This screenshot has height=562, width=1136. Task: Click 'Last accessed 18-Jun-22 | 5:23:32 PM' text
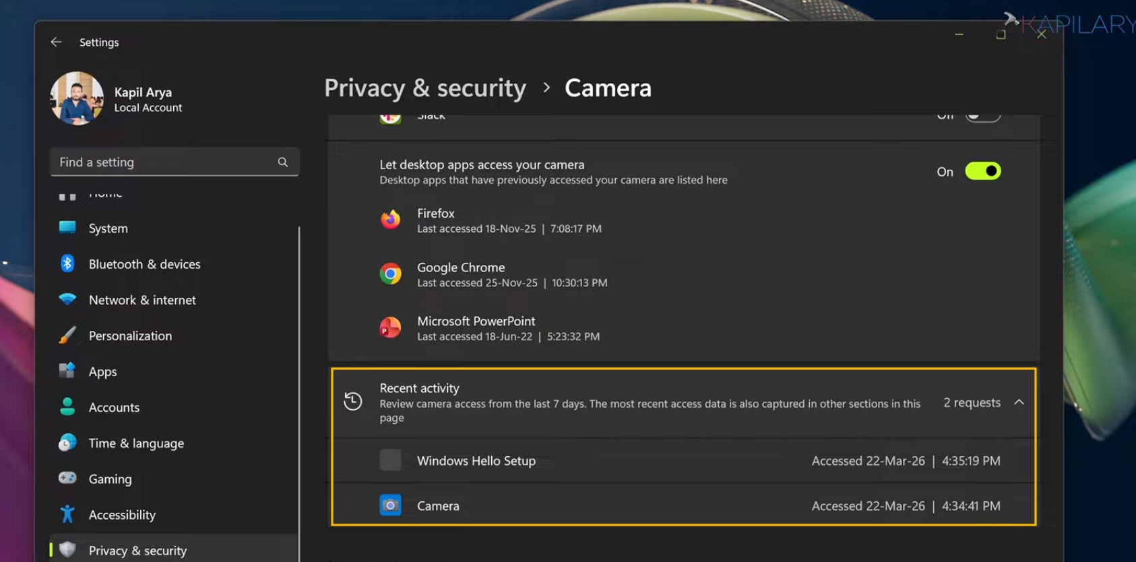508,337
